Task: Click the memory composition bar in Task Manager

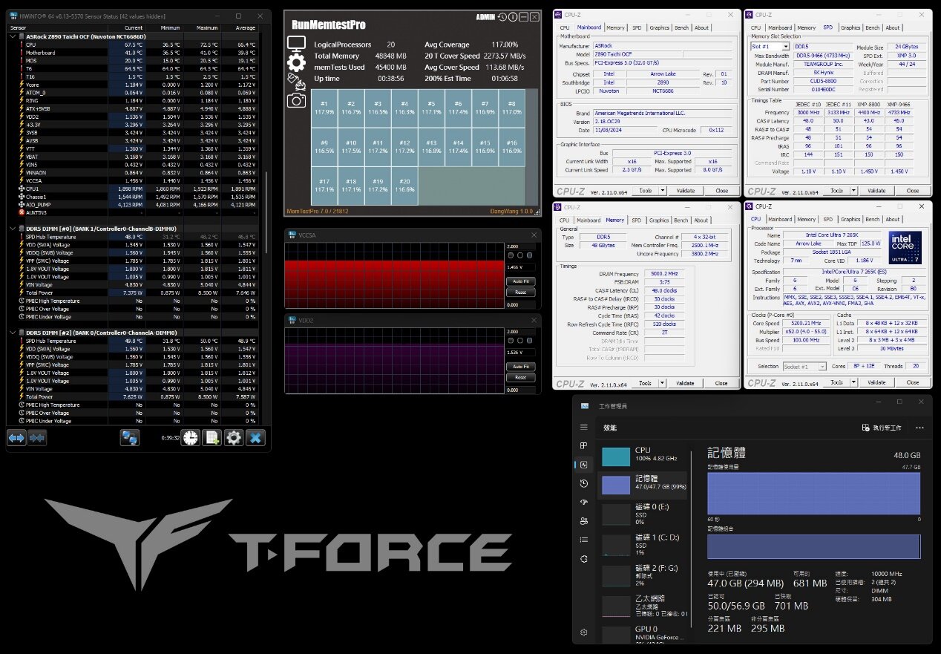Action: coord(813,546)
